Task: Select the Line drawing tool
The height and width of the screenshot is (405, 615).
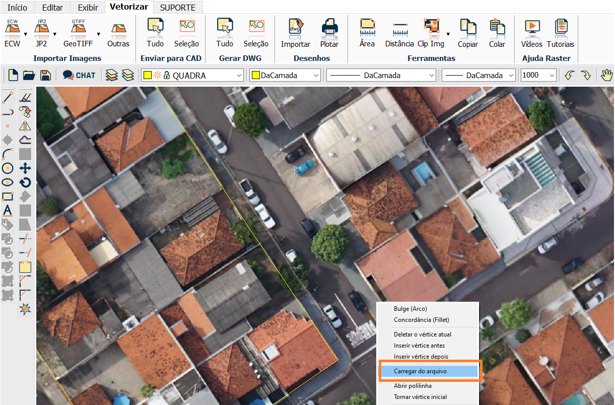Action: [8, 97]
